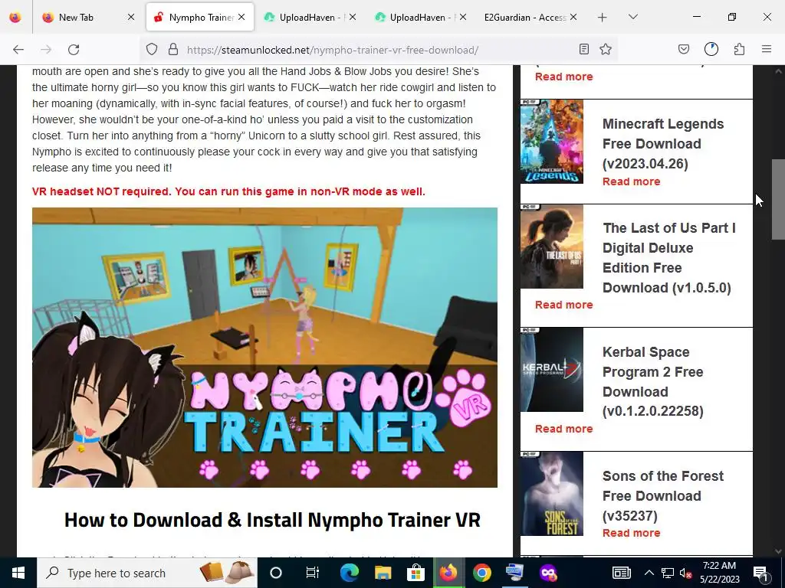Click the Firefox taskbar icon
The width and height of the screenshot is (785, 588).
[448, 573]
